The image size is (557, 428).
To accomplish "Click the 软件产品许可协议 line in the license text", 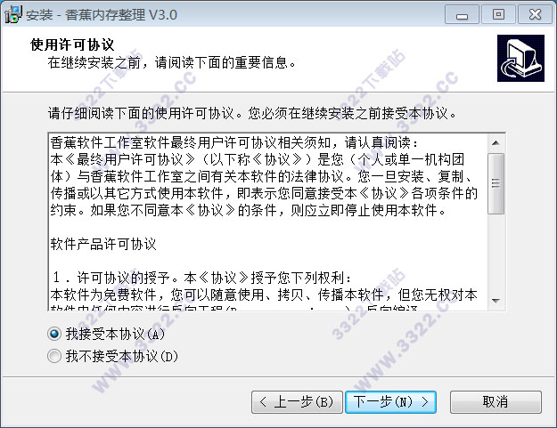I will click(103, 244).
